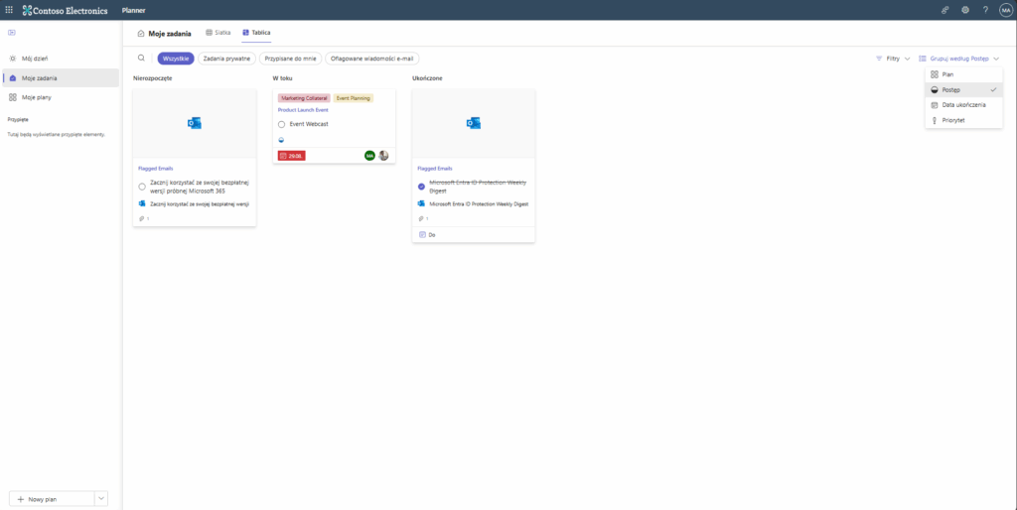Open Moje plany in sidebar
Viewport: 1017px width, 510px height.
tap(36, 97)
